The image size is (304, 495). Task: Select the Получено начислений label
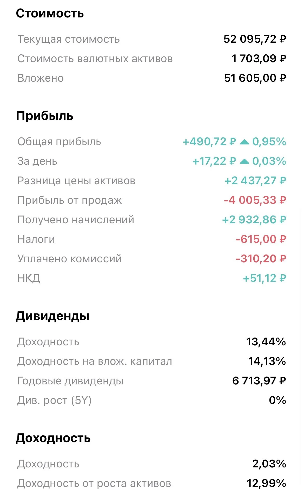pyautogui.click(x=76, y=220)
